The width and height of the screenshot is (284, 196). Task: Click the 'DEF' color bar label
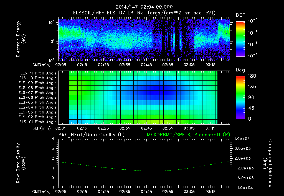(240, 15)
